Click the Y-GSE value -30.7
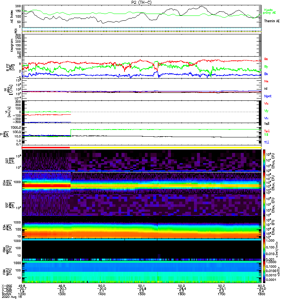Viewport: 283px width, 302px height. pyautogui.click(x=22, y=288)
